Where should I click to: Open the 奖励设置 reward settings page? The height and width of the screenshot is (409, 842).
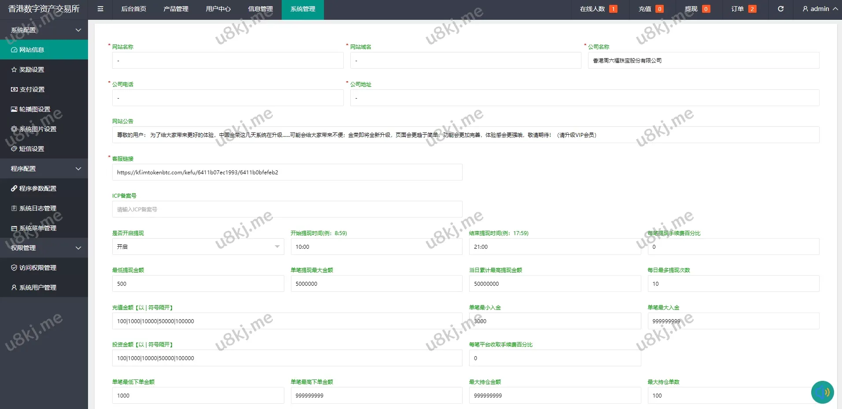click(31, 69)
